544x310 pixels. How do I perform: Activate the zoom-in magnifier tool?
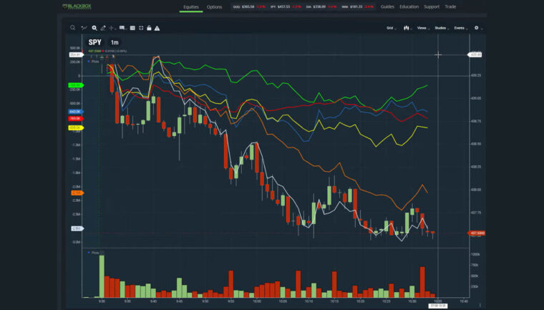pyautogui.click(x=94, y=28)
